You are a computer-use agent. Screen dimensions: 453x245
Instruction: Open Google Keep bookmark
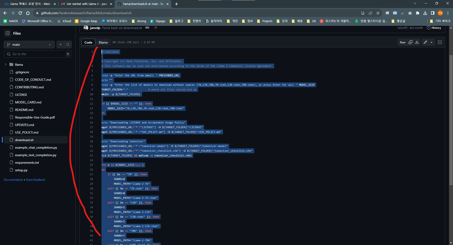click(86, 21)
